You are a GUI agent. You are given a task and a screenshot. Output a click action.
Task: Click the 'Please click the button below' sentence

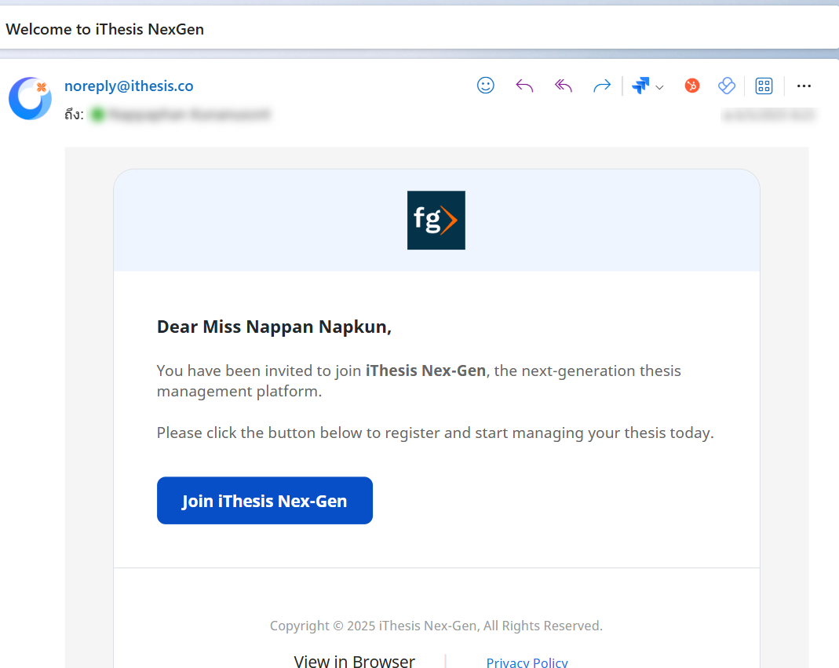click(x=435, y=433)
